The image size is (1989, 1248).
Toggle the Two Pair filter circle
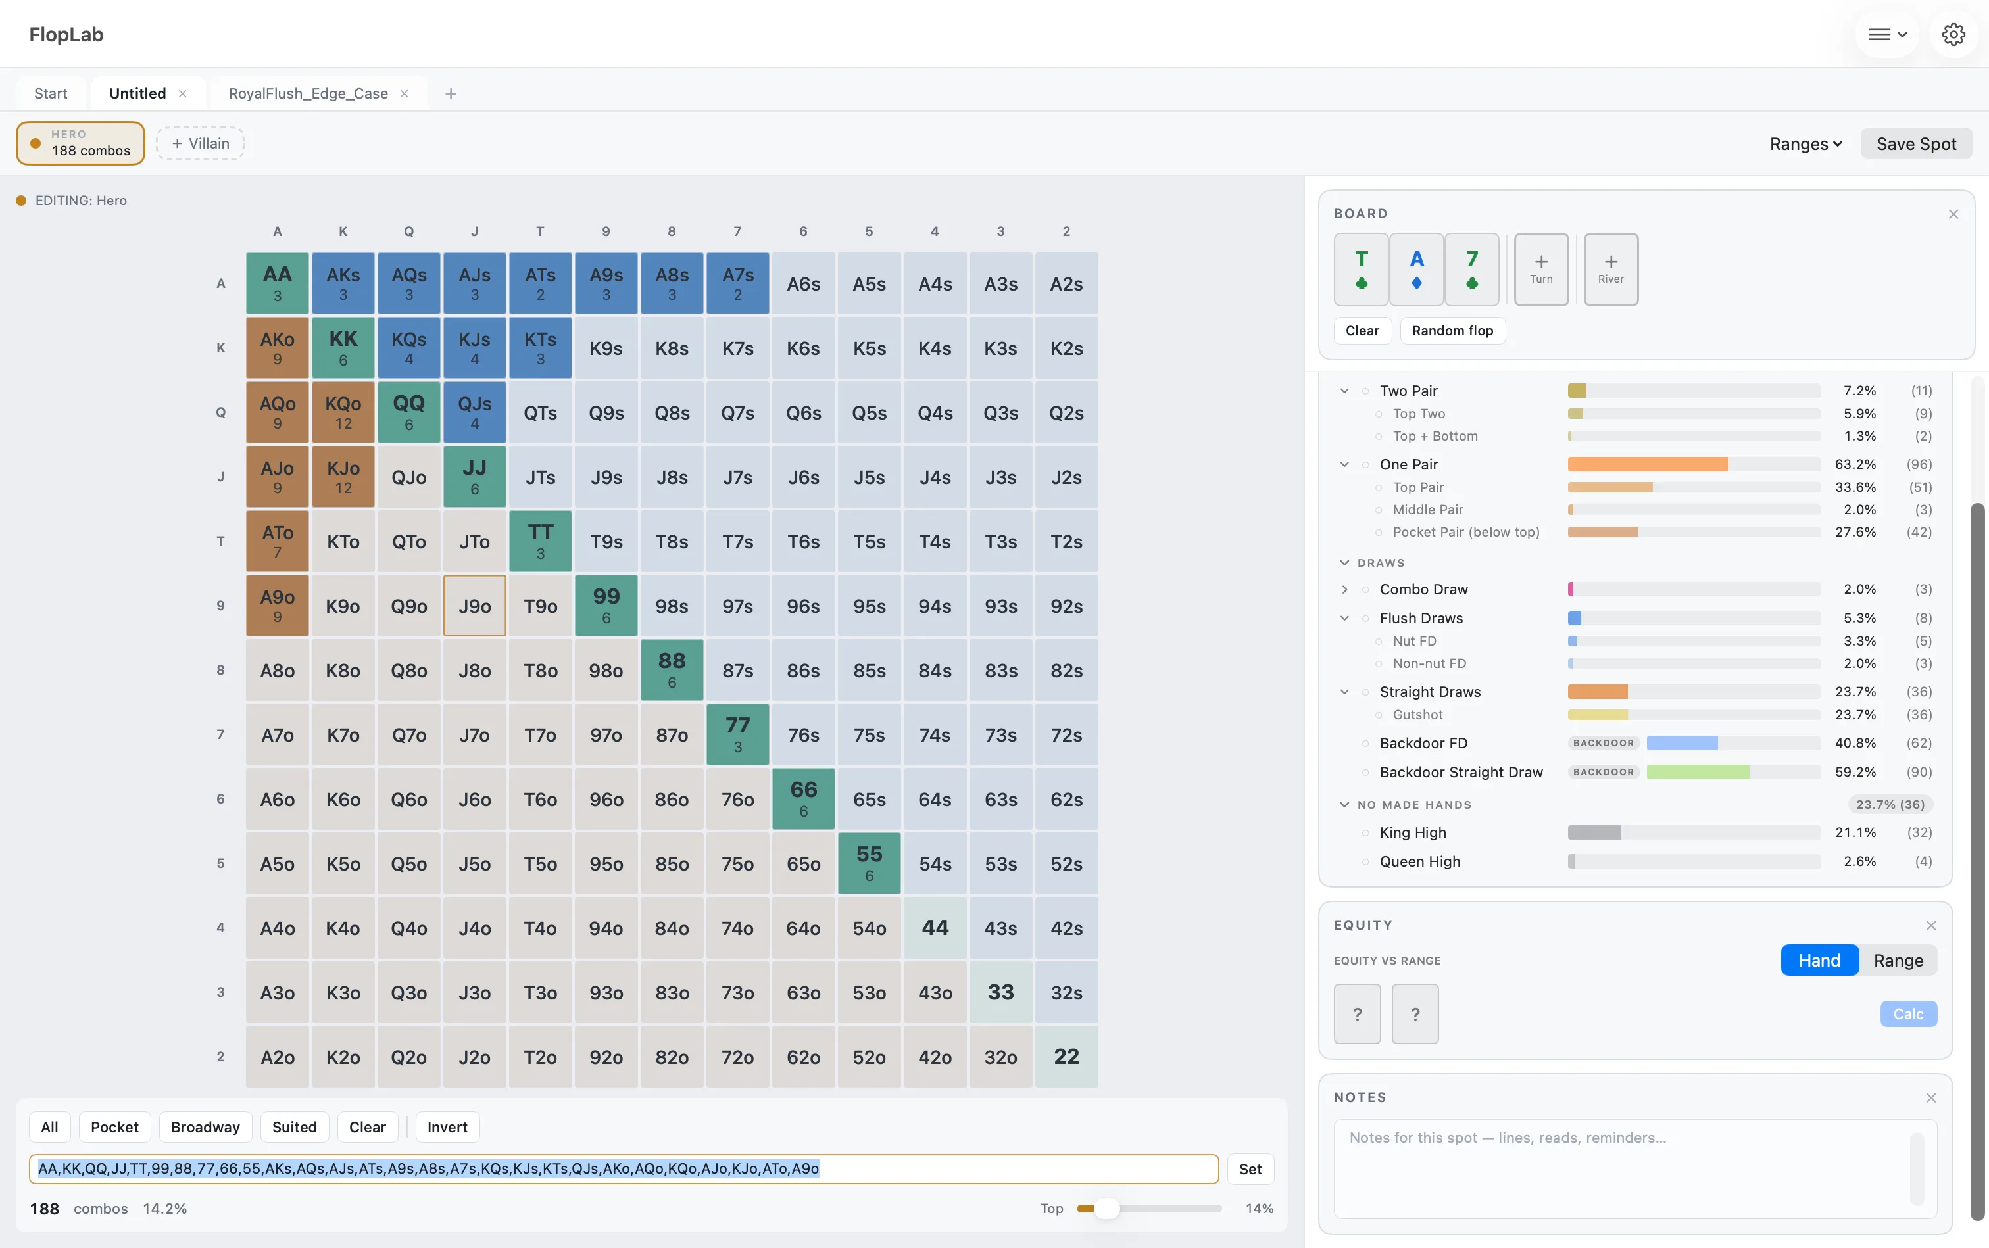click(x=1365, y=391)
